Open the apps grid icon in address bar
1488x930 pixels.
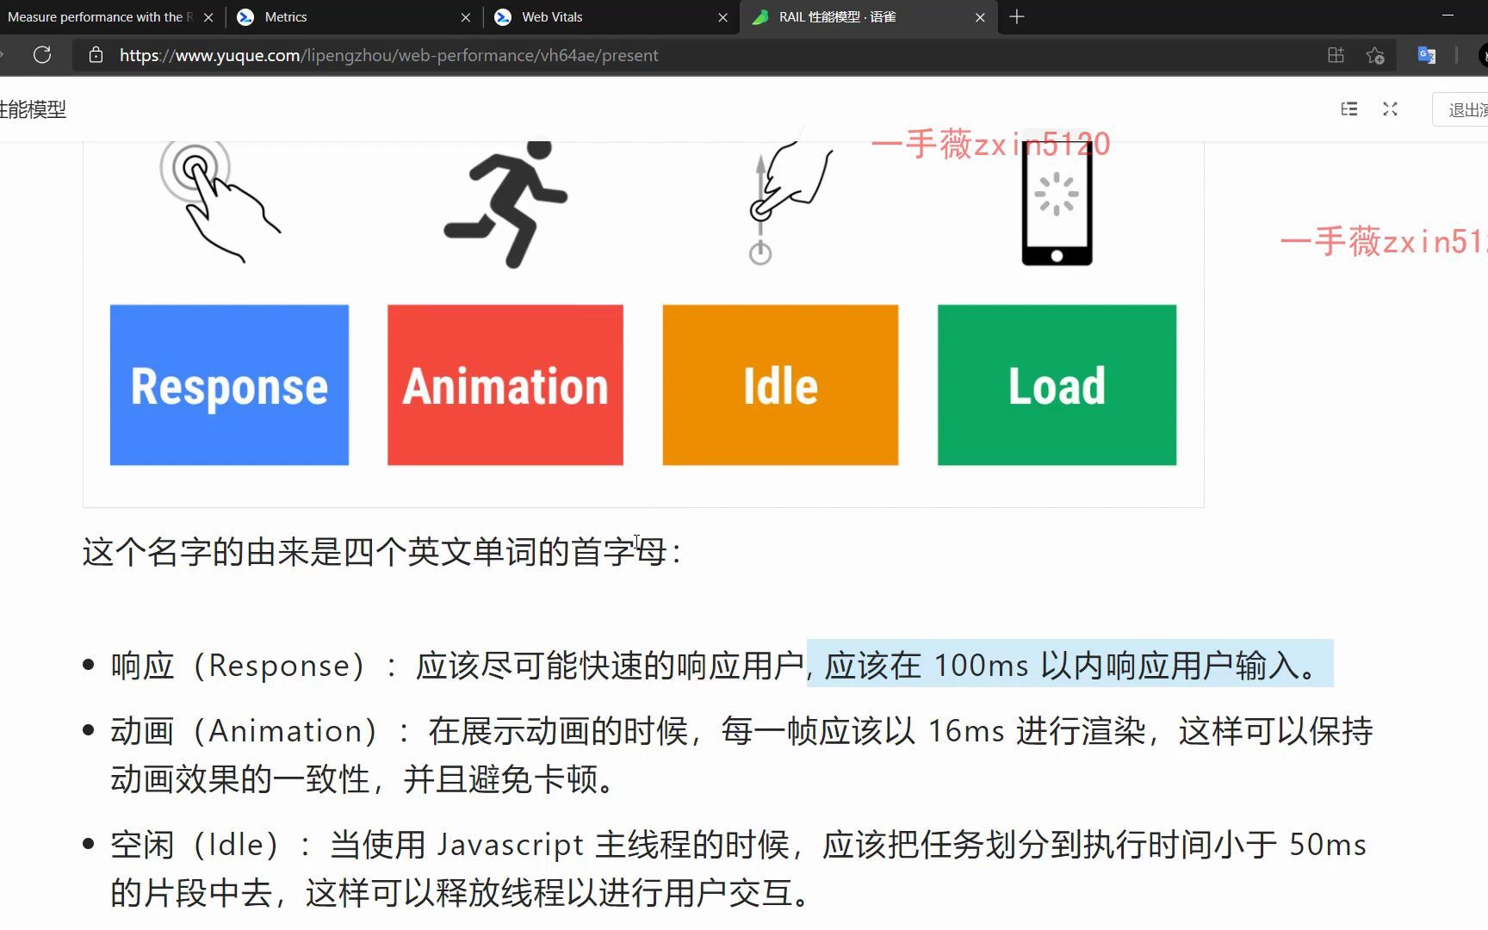pos(1336,55)
